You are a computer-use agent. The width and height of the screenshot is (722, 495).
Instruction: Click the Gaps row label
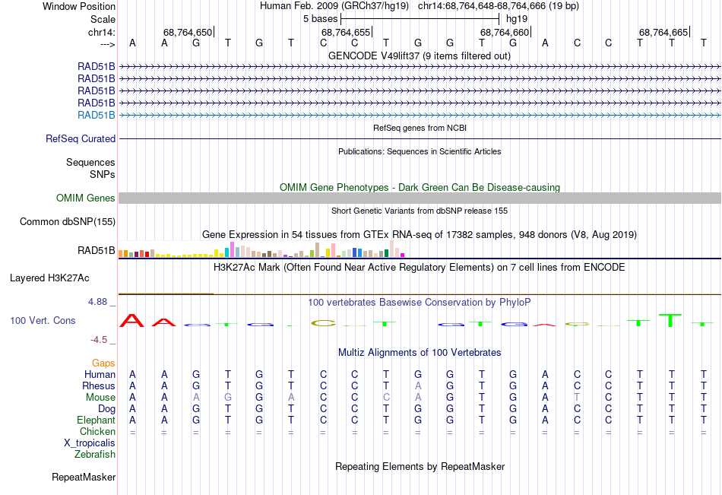pyautogui.click(x=103, y=363)
